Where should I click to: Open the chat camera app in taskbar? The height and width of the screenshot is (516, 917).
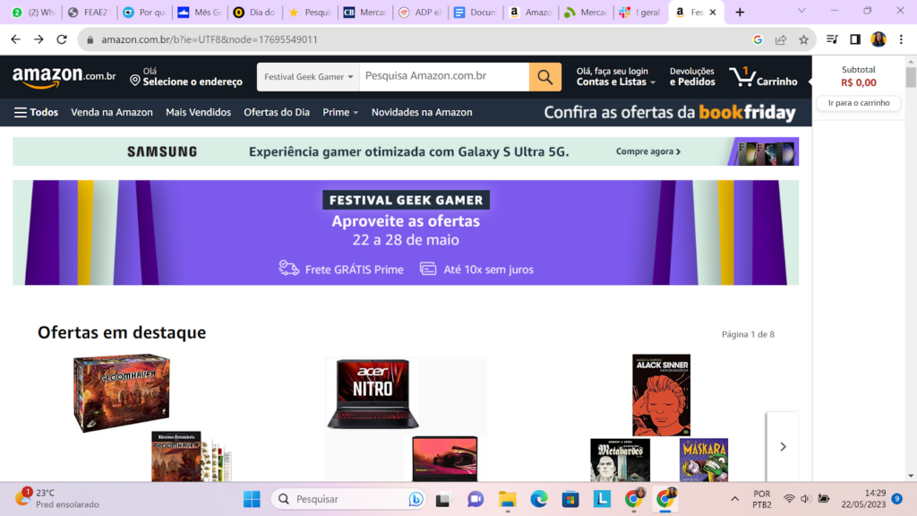point(475,499)
